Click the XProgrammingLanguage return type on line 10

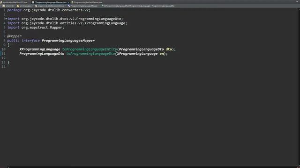coord(39,49)
